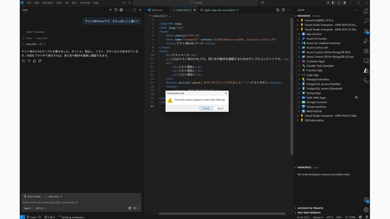Toggle the bottom panel layout button

[x=339, y=3]
